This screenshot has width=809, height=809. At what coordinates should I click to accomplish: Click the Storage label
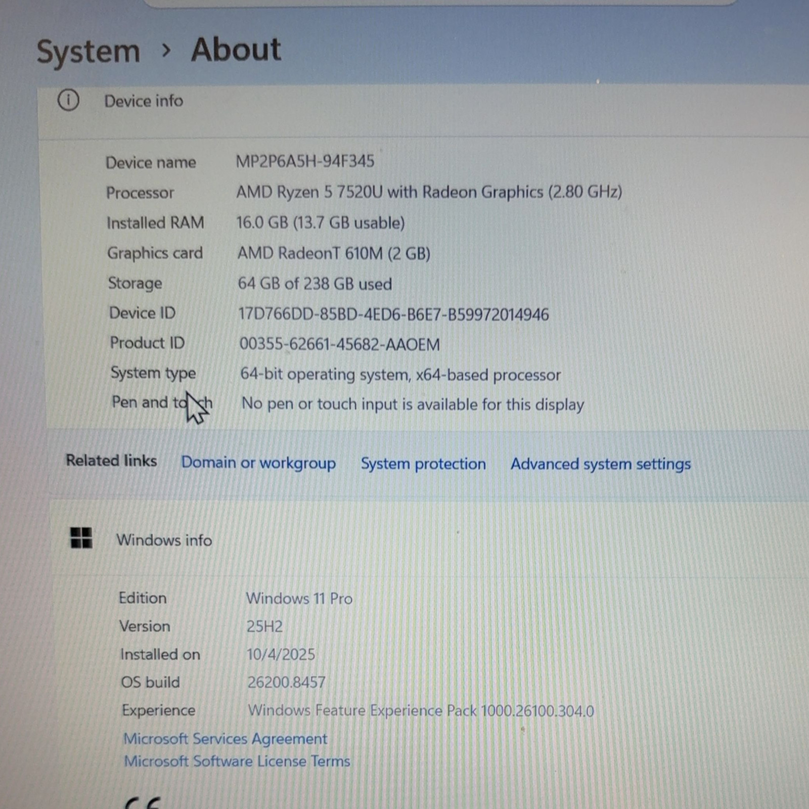click(x=135, y=283)
